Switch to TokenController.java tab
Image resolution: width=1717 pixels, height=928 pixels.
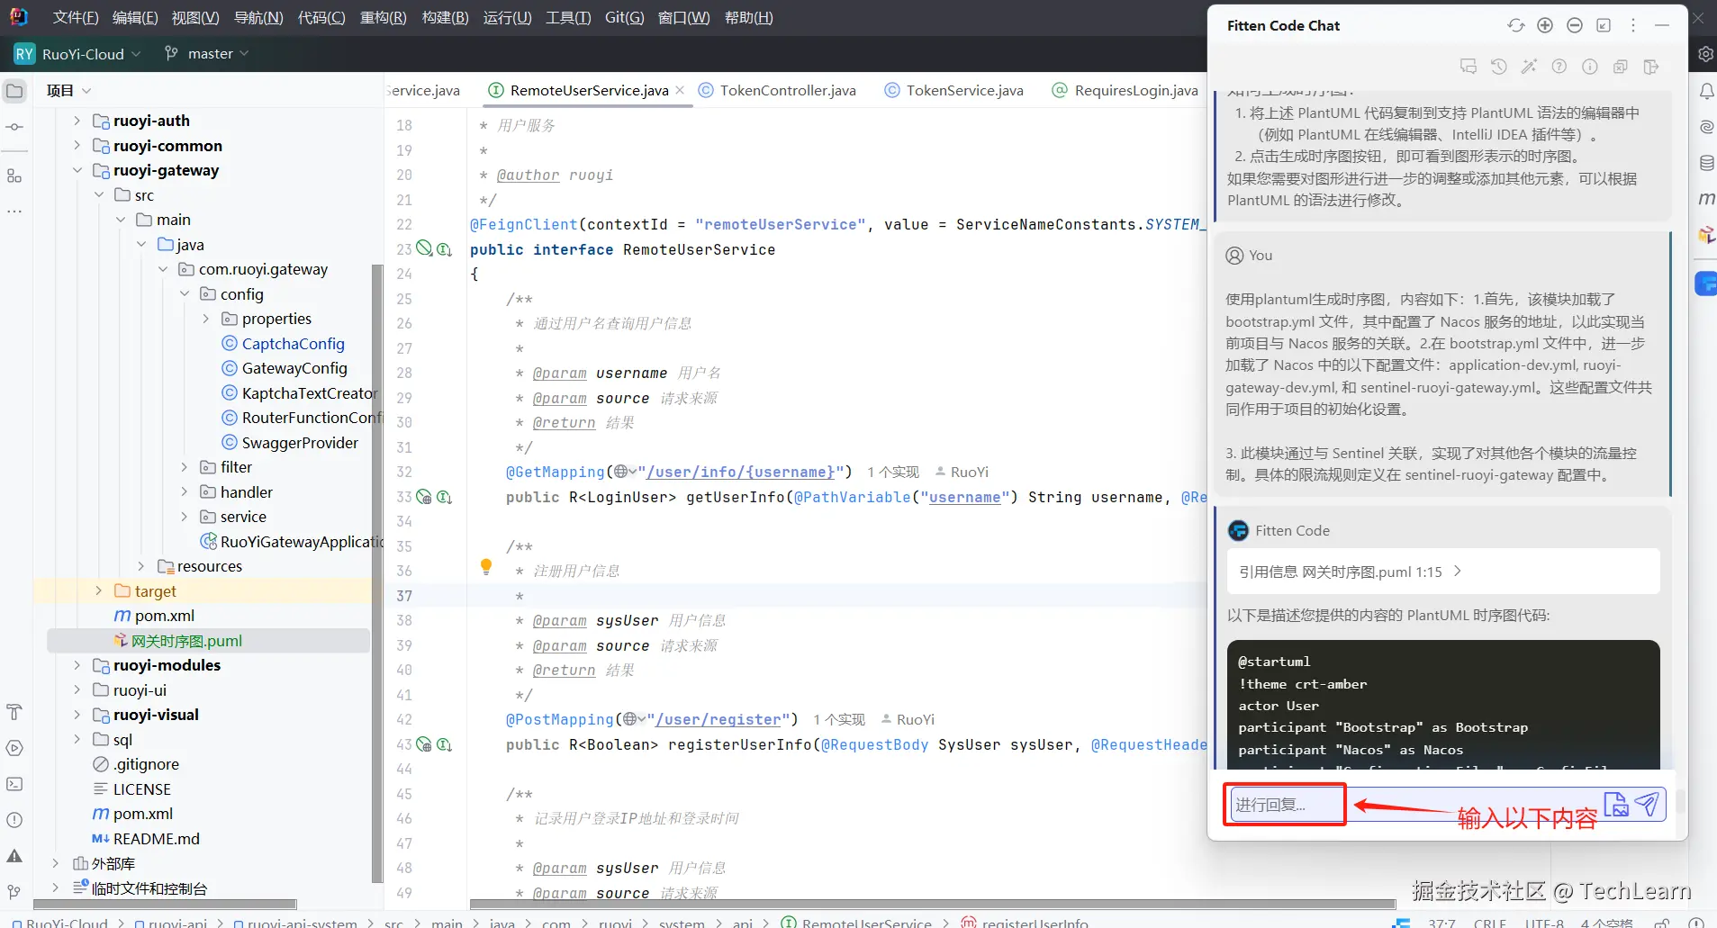(x=778, y=90)
